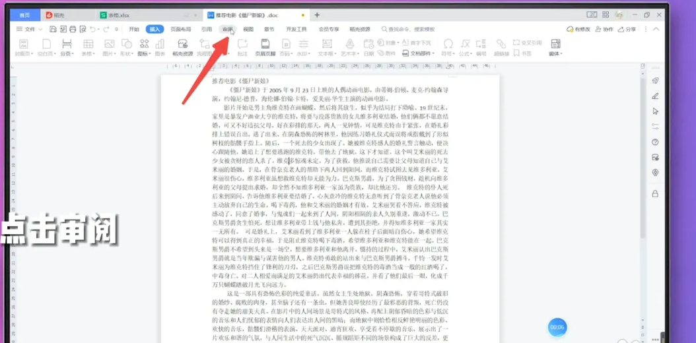Open a new tab with plus button
The width and height of the screenshot is (696, 343).
point(317,15)
